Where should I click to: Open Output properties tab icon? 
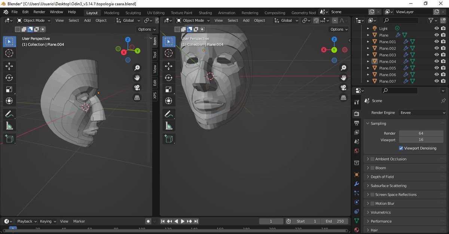pyautogui.click(x=357, y=123)
